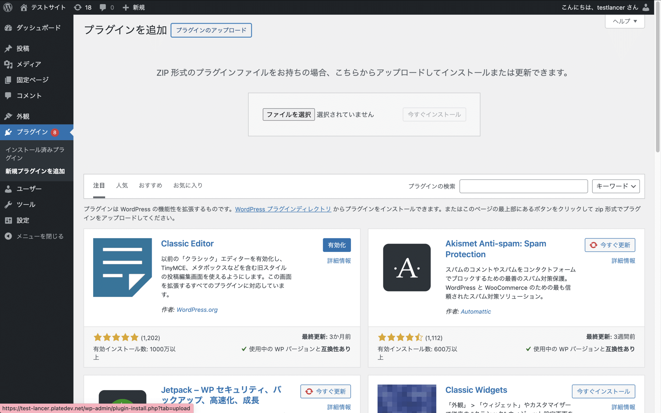Switch to the 注目 tab

[x=99, y=186]
